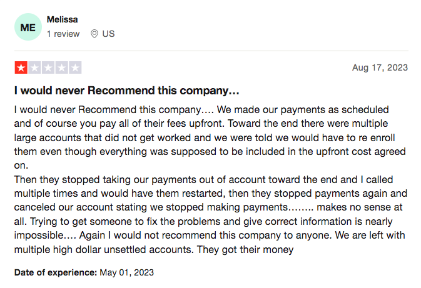Open the bold 'I would never Recommend' title
Image resolution: width=421 pixels, height=288 pixels.
click(126, 91)
